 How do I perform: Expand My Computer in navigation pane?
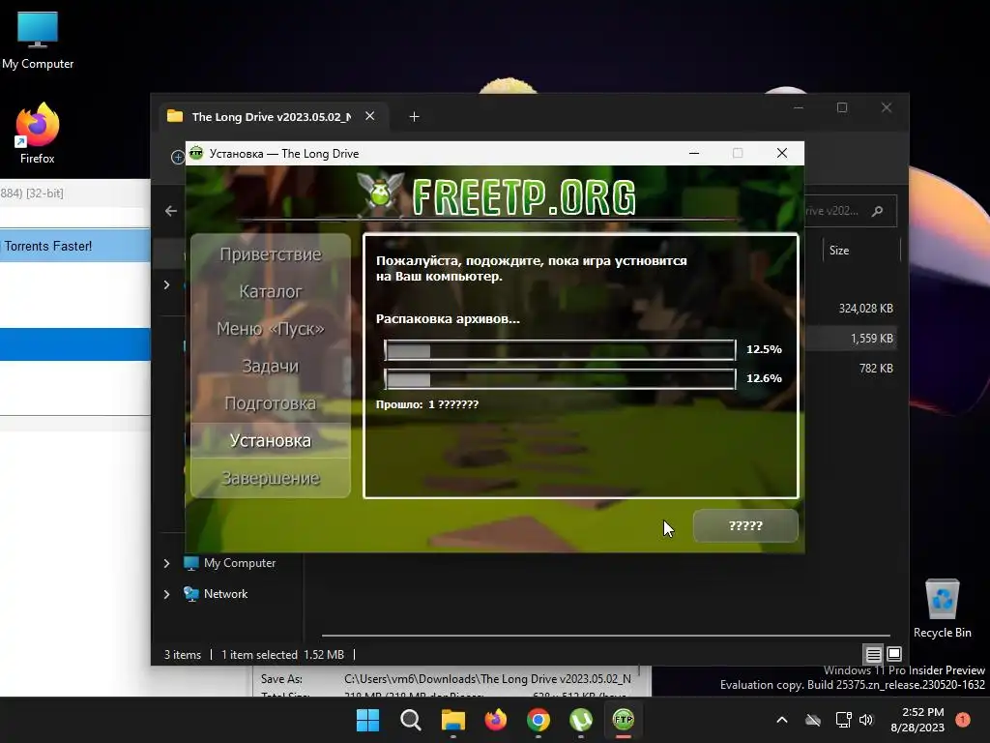click(x=166, y=563)
